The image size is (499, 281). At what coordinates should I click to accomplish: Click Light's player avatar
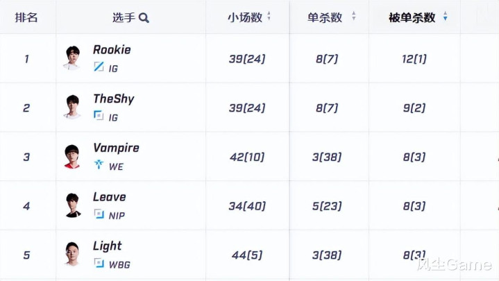click(72, 254)
